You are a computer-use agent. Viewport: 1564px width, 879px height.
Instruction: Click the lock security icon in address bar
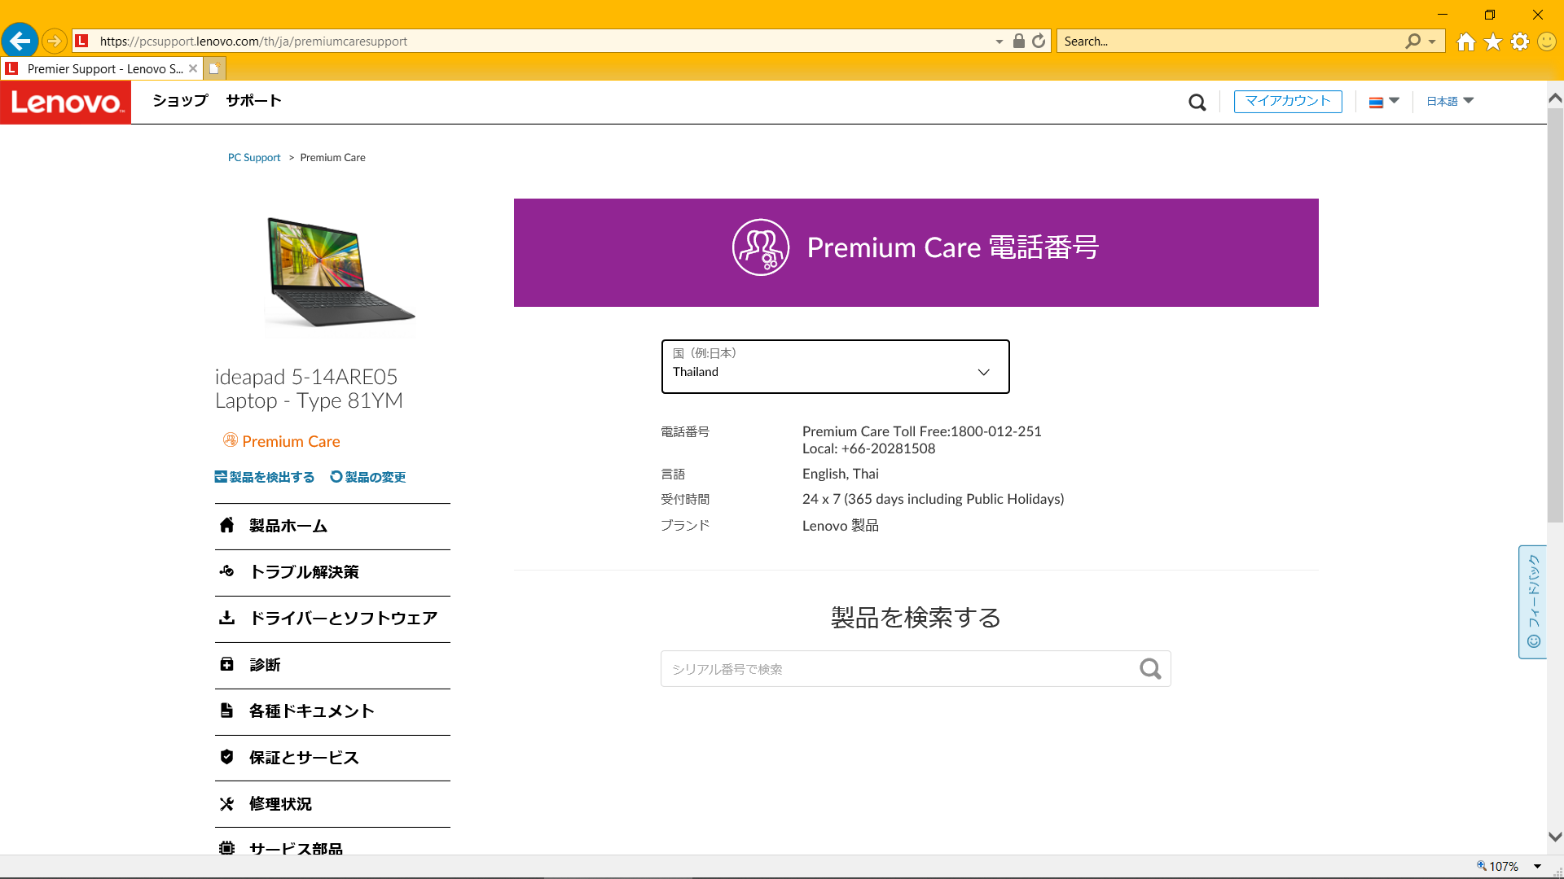tap(1018, 41)
